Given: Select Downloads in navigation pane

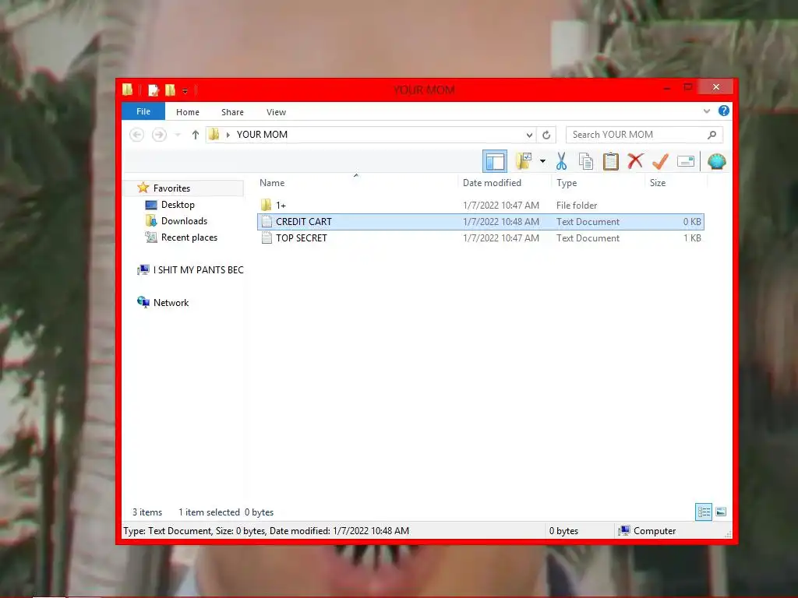Looking at the screenshot, I should coord(184,220).
